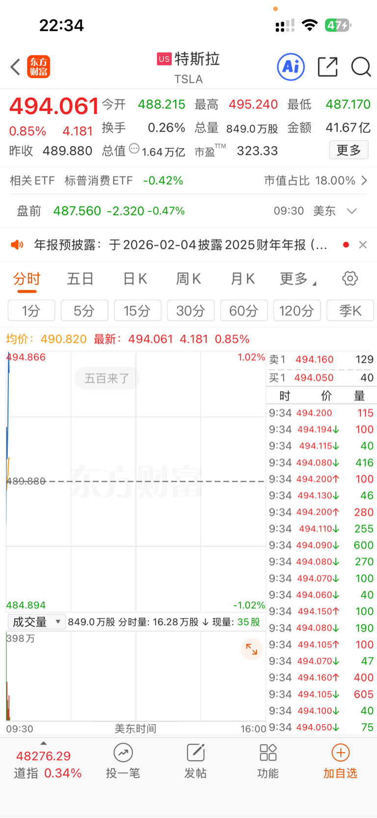Select the 60分 interval button

pos(244,310)
